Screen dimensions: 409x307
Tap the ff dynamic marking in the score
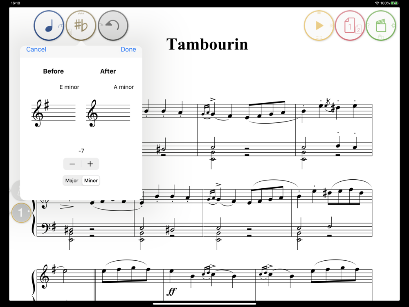point(172,291)
